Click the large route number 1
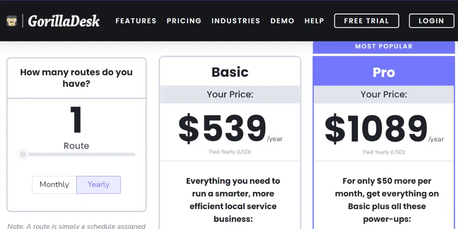 pos(76,119)
